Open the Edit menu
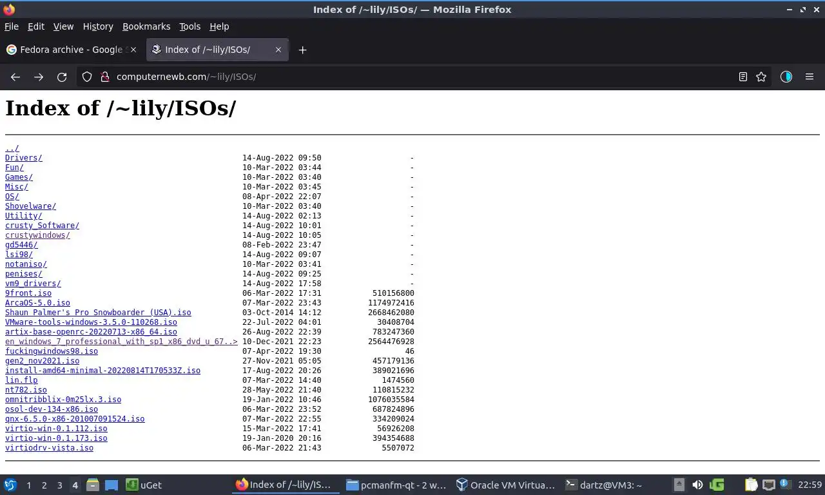Image resolution: width=825 pixels, height=495 pixels. click(x=36, y=26)
